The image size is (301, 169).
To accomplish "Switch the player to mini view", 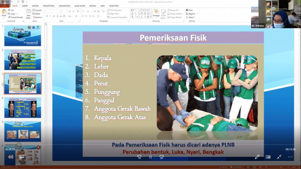I will coord(268,157).
